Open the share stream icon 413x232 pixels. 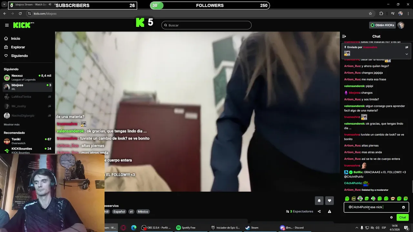pos(319,211)
